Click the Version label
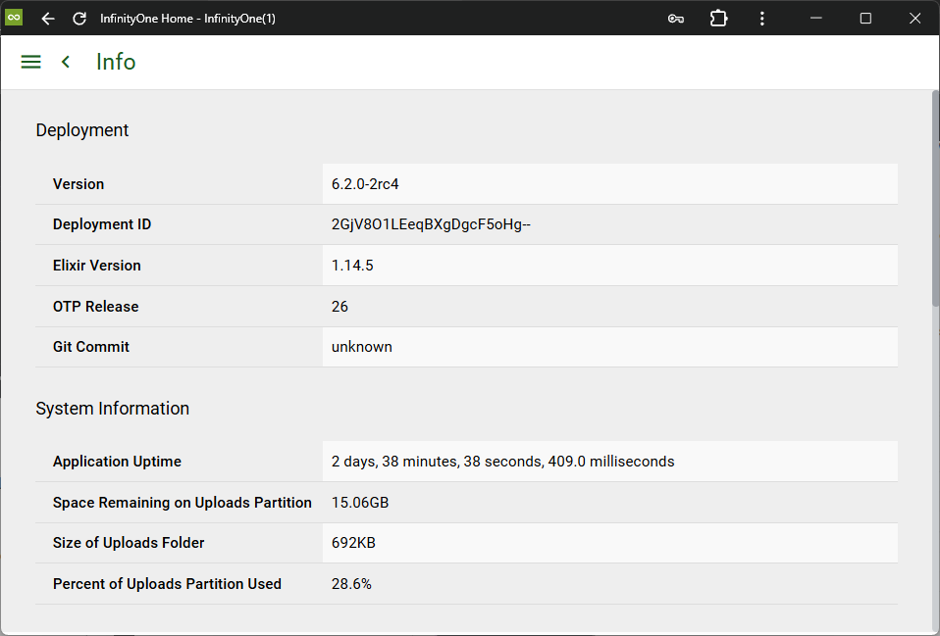 (78, 184)
